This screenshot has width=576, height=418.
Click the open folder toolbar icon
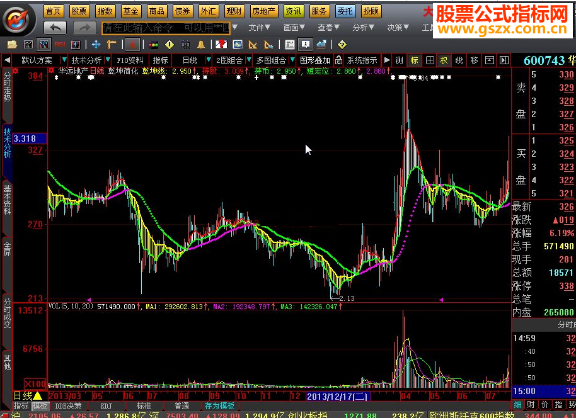point(11,44)
